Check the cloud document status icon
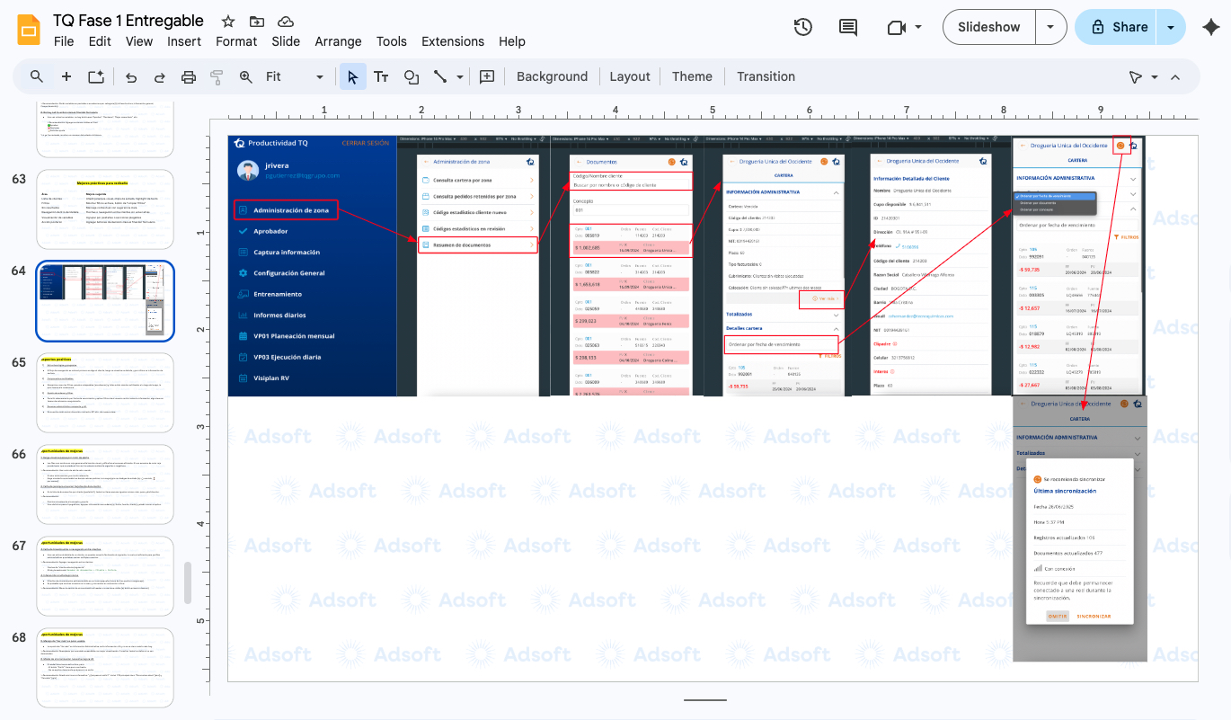The width and height of the screenshot is (1231, 720). tap(286, 22)
